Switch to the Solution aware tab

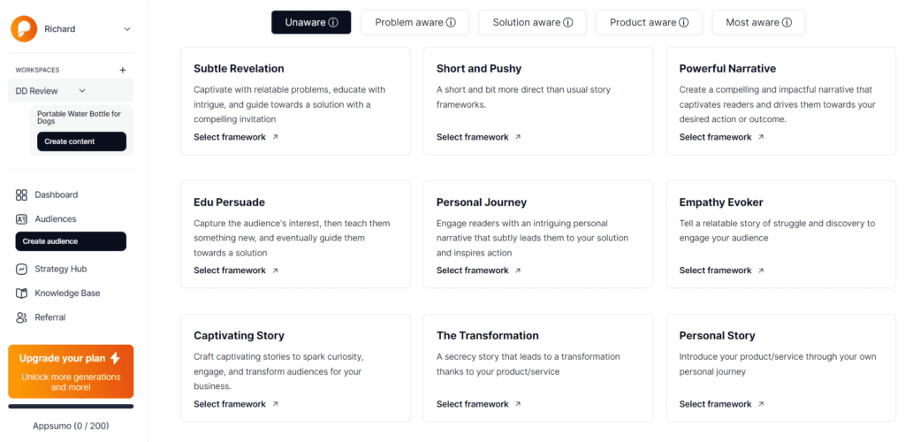[x=532, y=23]
